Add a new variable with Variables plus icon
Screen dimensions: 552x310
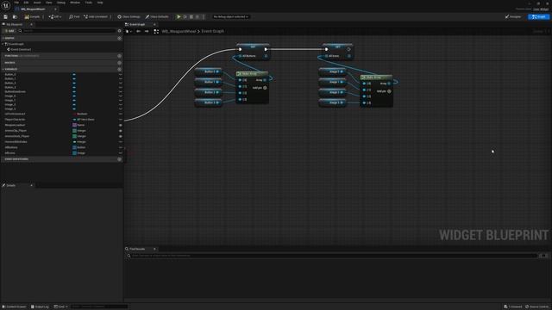pyautogui.click(x=119, y=69)
